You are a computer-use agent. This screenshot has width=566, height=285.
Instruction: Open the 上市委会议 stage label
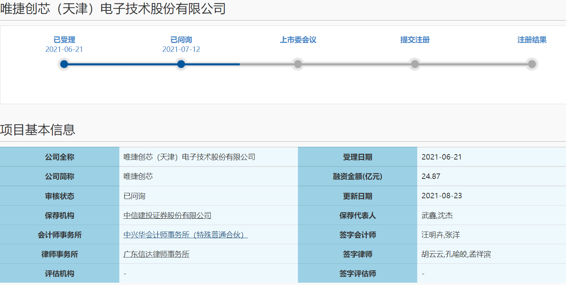point(298,40)
